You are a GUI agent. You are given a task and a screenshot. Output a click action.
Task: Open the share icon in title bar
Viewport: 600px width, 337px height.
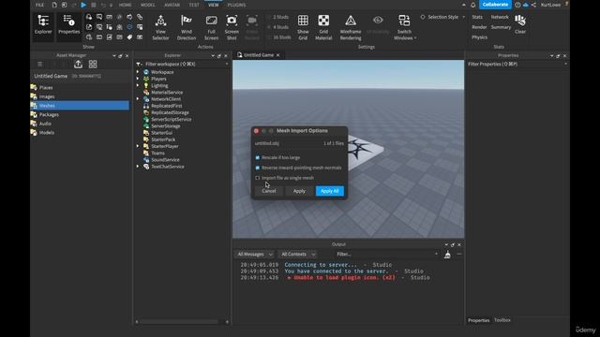(x=533, y=5)
